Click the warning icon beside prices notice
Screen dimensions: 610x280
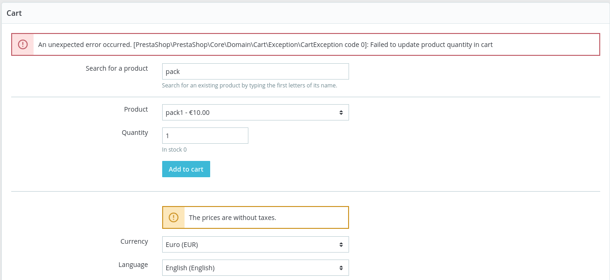(174, 217)
